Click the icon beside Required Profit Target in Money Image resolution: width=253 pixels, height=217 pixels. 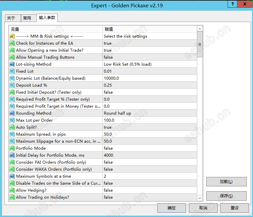[x=12, y=106]
